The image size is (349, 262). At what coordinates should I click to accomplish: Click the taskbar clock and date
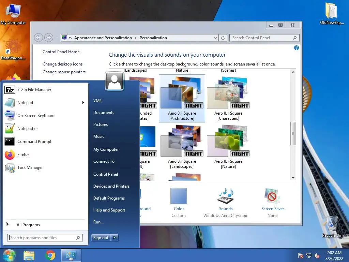[334, 256]
